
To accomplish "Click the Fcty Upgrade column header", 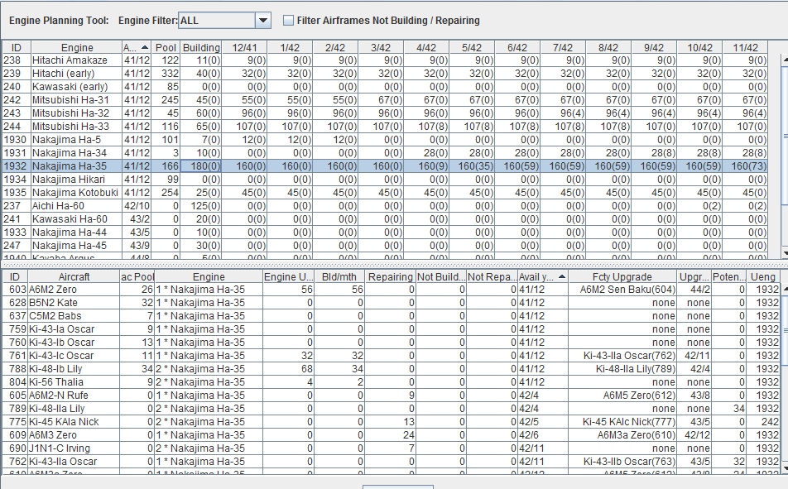I will [x=622, y=277].
